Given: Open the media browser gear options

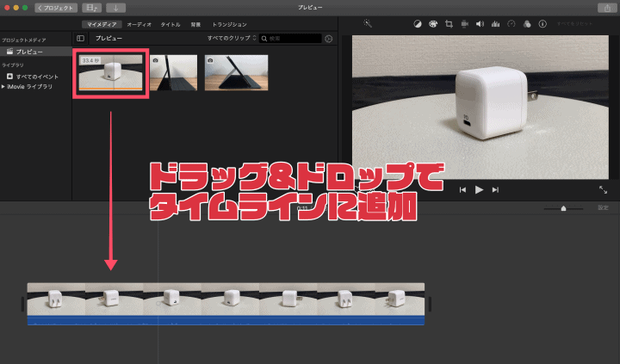Looking at the screenshot, I should click(x=328, y=39).
